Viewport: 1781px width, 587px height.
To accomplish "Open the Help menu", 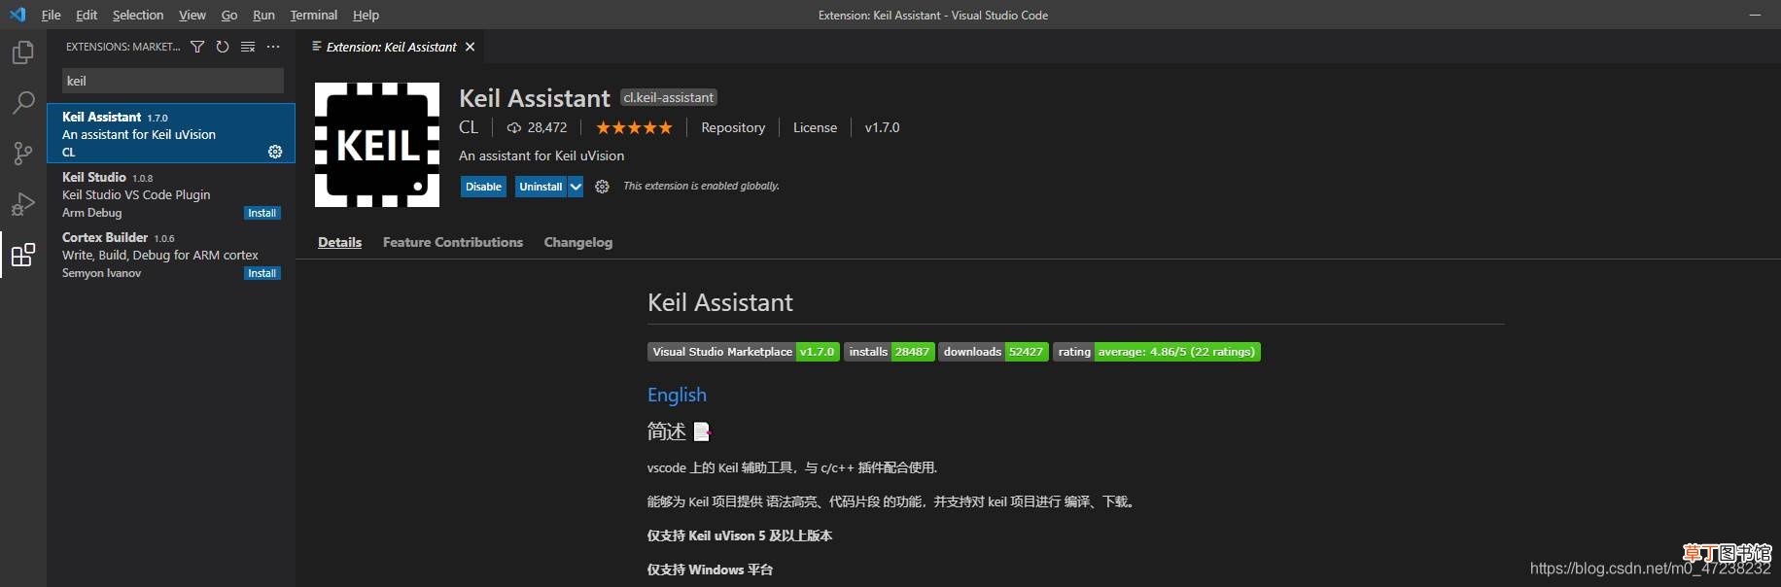I will click(x=366, y=15).
